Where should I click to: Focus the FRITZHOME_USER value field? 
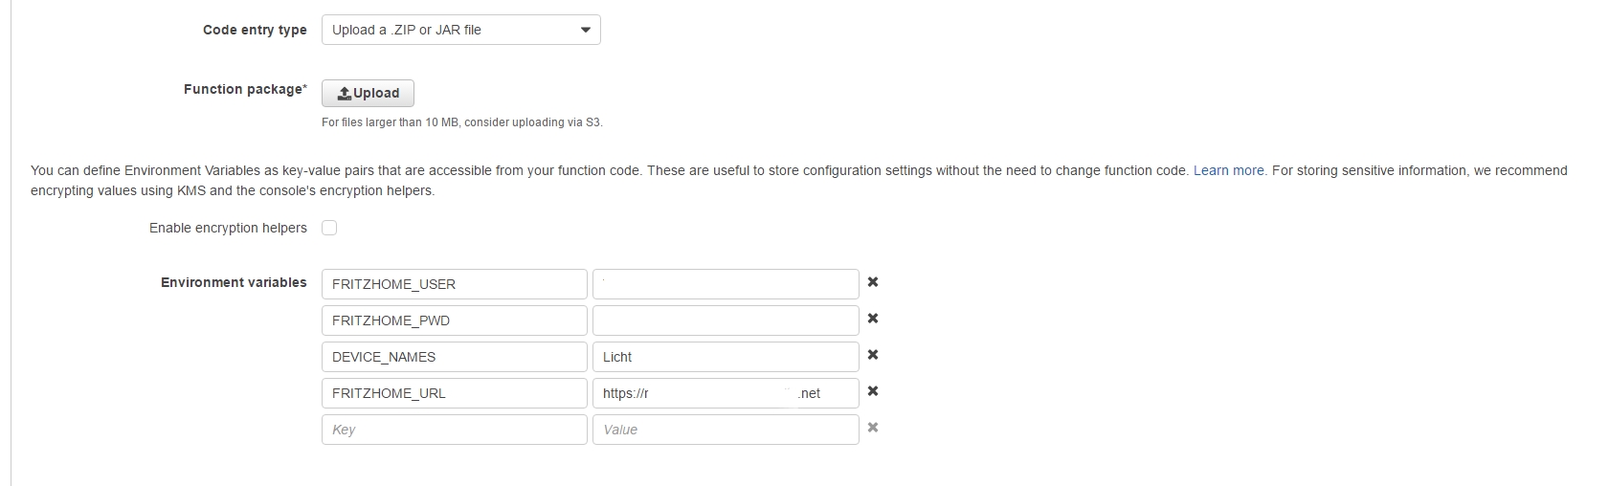click(725, 284)
